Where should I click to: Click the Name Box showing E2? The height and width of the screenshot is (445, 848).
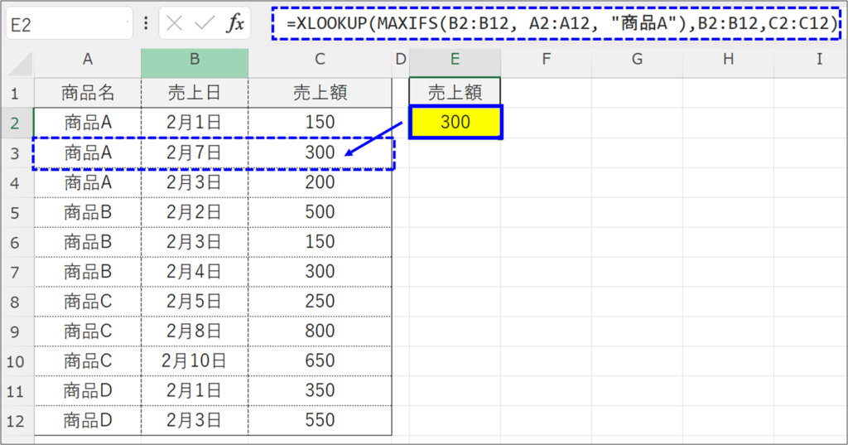[66, 23]
